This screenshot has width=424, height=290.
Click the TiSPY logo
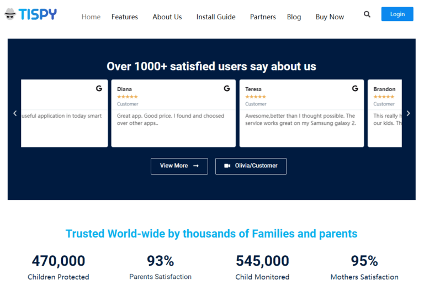click(30, 14)
